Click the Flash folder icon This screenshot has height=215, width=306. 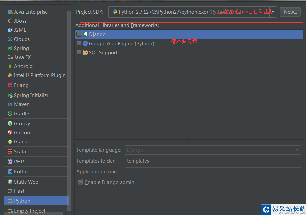point(10,191)
